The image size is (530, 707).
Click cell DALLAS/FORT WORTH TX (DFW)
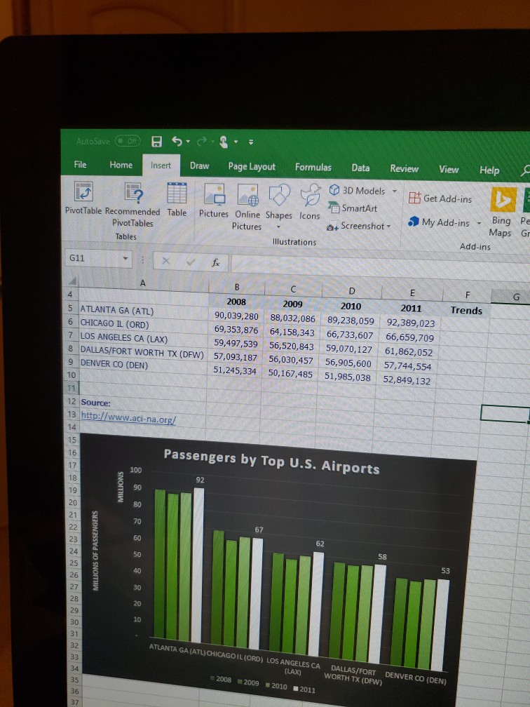[142, 351]
